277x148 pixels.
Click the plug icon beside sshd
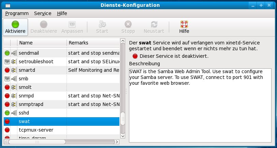click(14, 113)
